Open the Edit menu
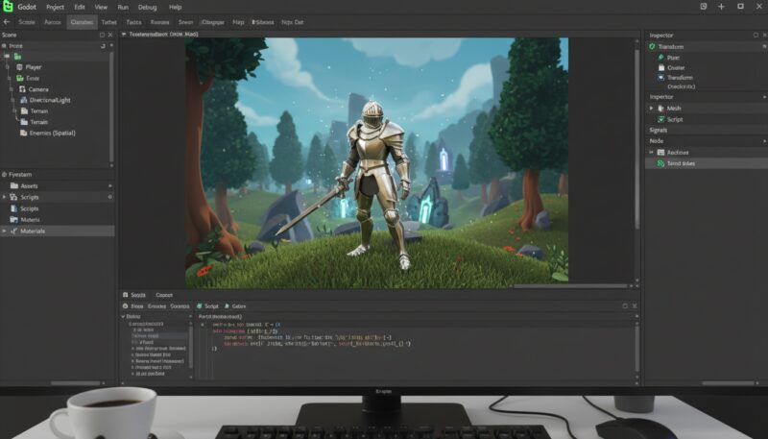The height and width of the screenshot is (439, 768). 80,7
